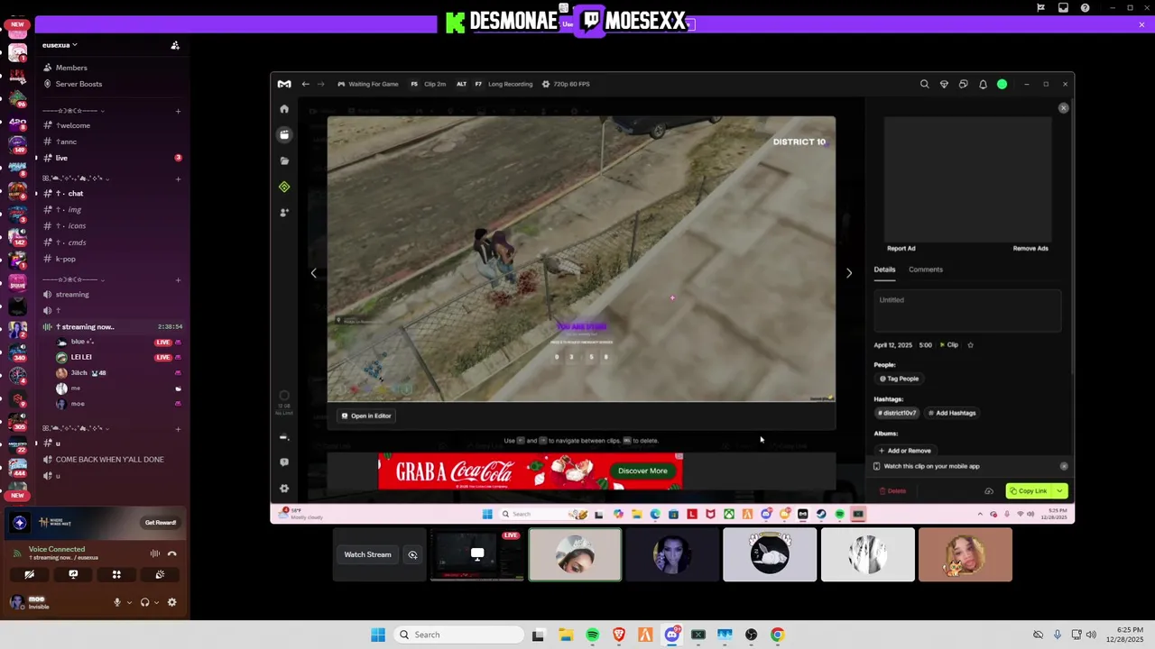The width and height of the screenshot is (1155, 649).
Task: Open Medal notifications bell
Action: click(983, 84)
